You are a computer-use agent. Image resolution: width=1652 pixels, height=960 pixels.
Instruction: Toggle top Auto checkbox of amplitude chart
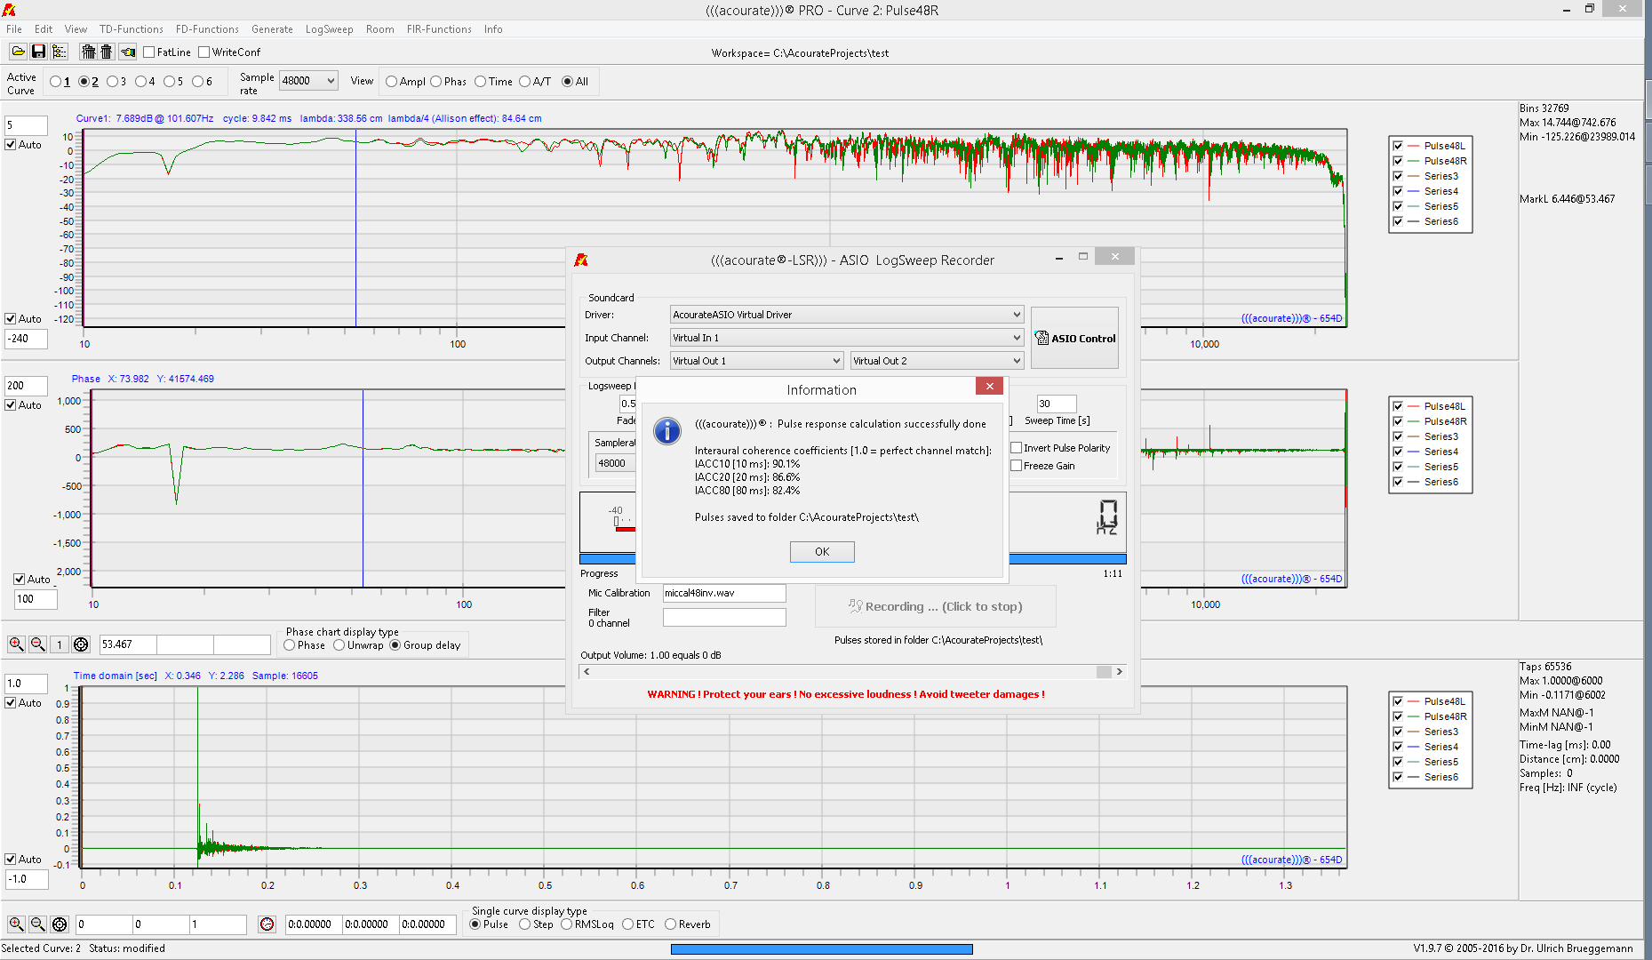tap(11, 145)
